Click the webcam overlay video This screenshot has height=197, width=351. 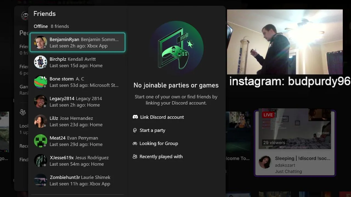pyautogui.click(x=285, y=42)
